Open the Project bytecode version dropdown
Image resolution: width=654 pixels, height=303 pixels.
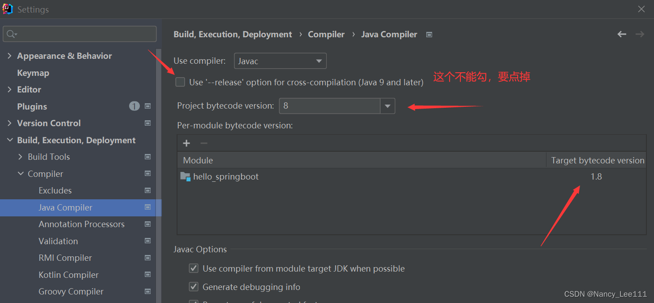[x=387, y=105]
